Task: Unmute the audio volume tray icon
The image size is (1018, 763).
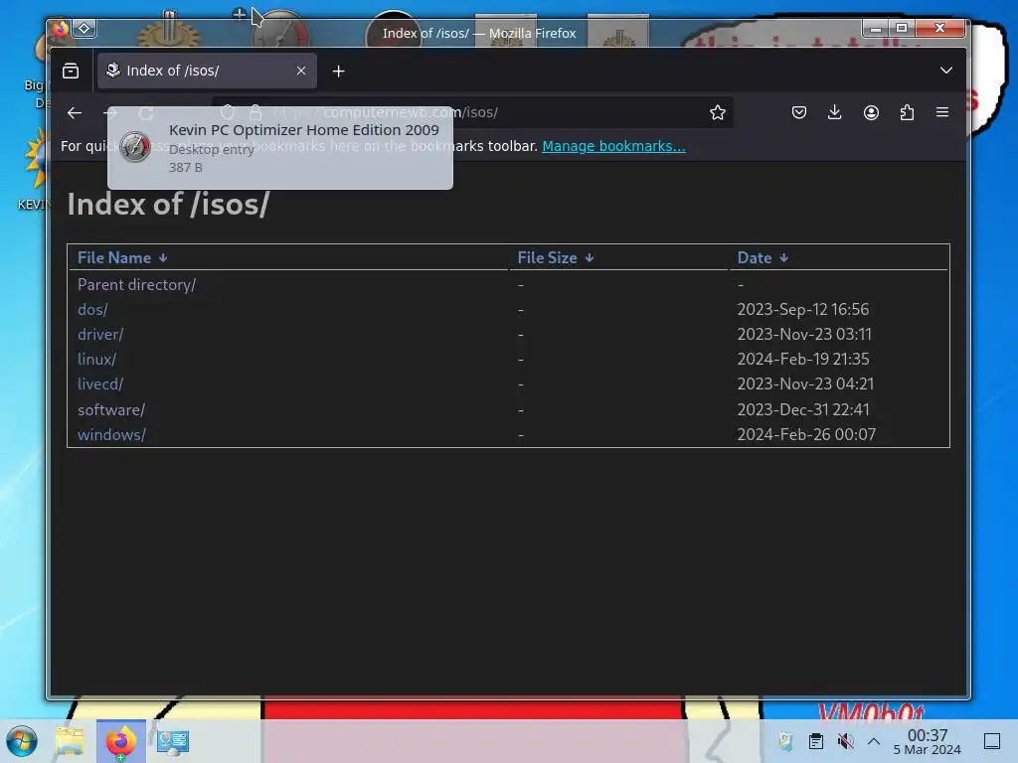Action: point(845,741)
